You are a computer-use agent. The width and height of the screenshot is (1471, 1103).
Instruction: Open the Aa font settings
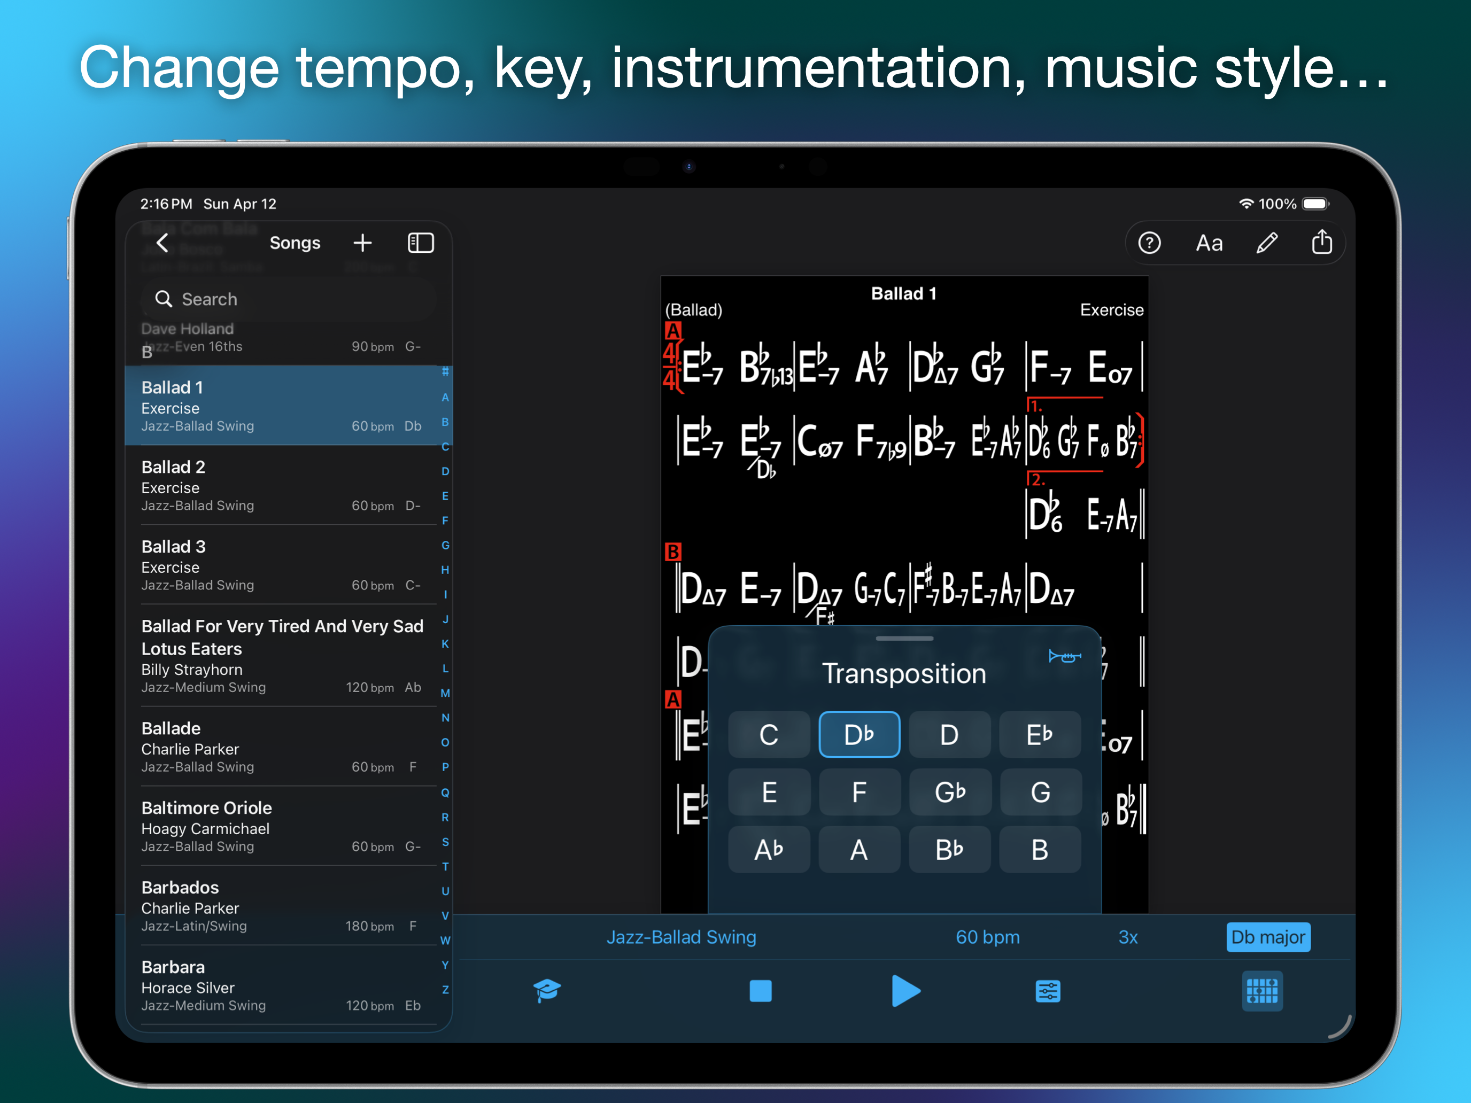point(1209,243)
